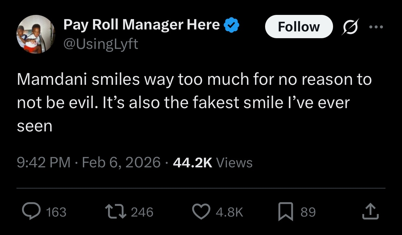This screenshot has height=235, width=402.
Task: Open the profile avatar picture
Action: coord(36,34)
